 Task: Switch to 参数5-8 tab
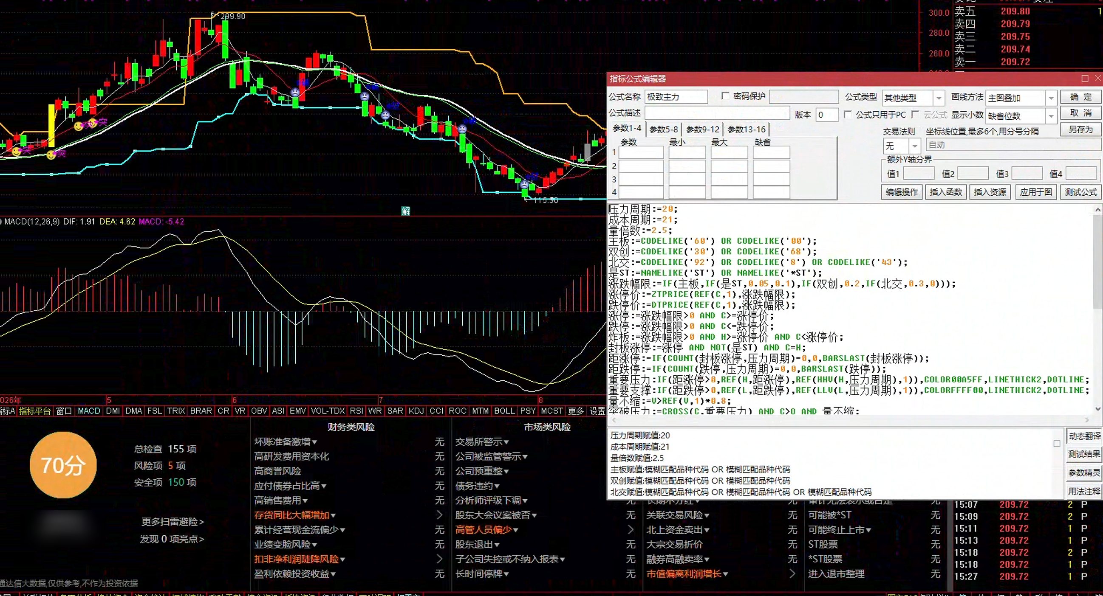(x=664, y=129)
